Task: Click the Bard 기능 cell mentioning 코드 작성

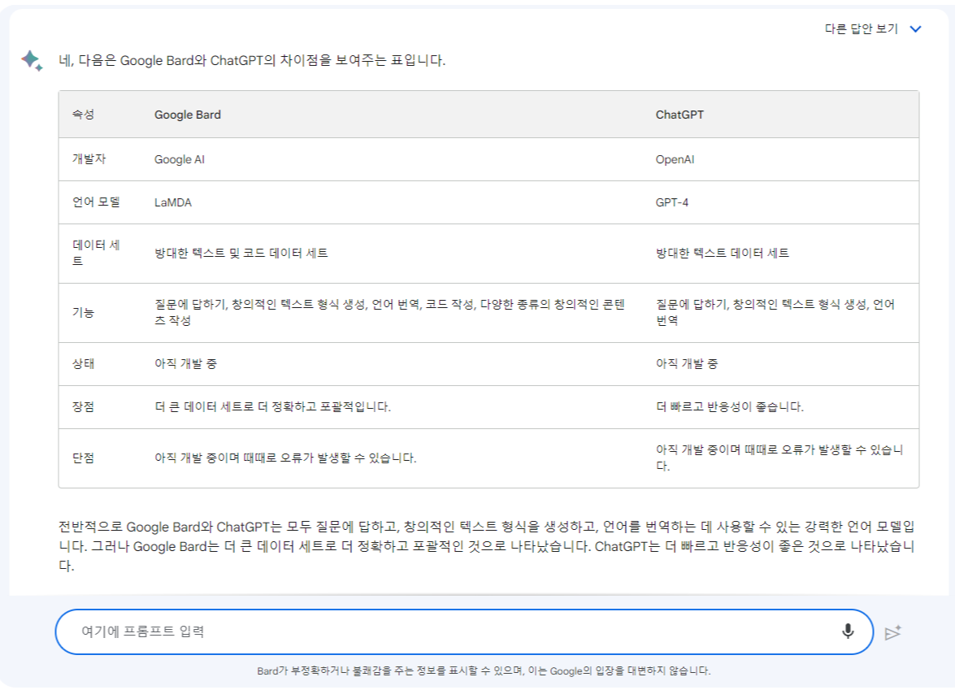Action: (390, 312)
